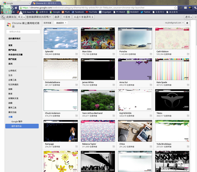Open the James White black thumbnail
This screenshot has width=197, height=172.
coord(98,69)
